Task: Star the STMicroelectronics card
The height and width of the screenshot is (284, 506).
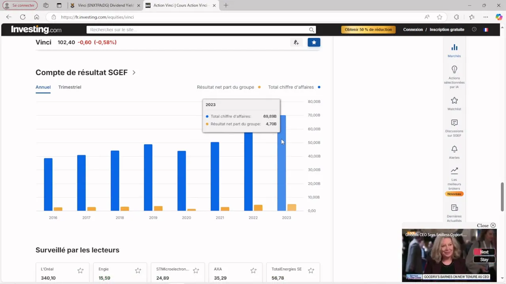Action: click(x=196, y=271)
